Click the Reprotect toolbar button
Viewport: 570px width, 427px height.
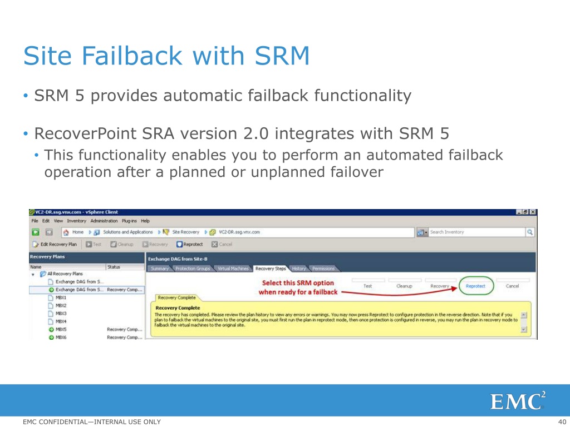pos(189,245)
